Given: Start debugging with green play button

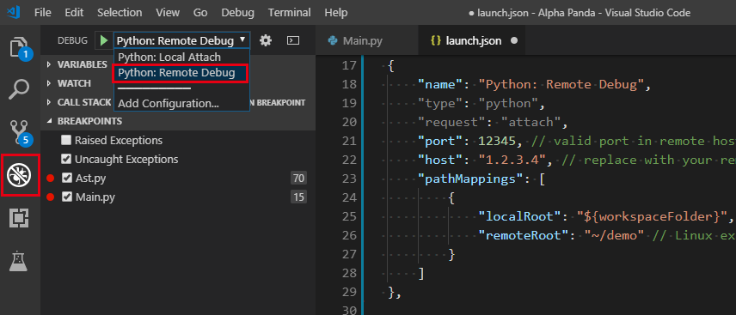Looking at the screenshot, I should click(x=103, y=41).
